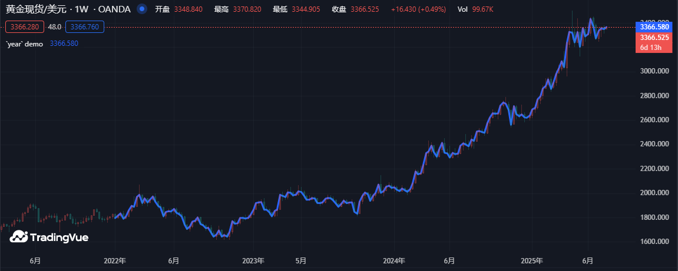
Task: Click the blue market status dot icon
Action: [x=141, y=9]
